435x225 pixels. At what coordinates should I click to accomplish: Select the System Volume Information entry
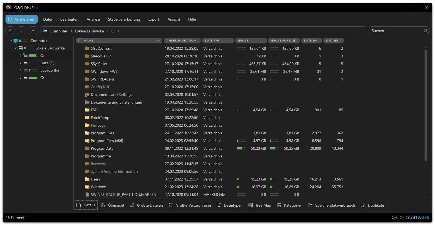pos(114,171)
